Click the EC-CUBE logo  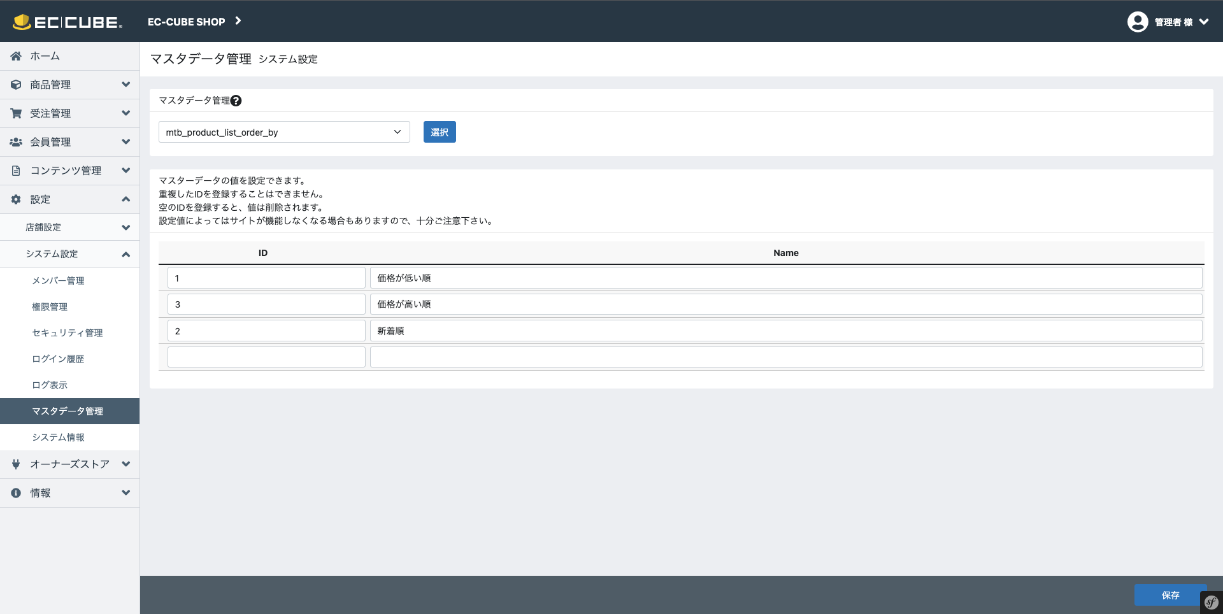point(68,22)
